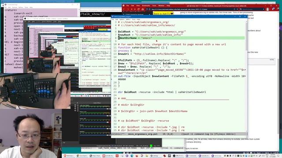Viewport: 282px width, 158px height.
Task: Adjust fifth OBS mixer volume slider
Action: [x=94, y=135]
